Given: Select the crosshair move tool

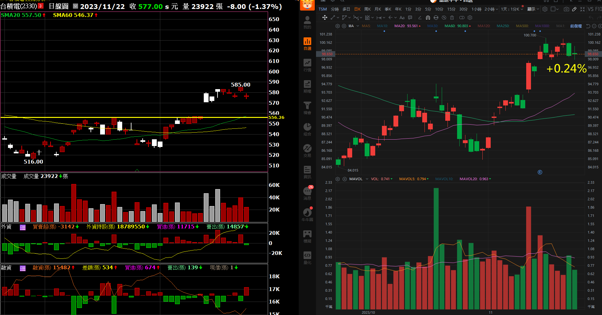Looking at the screenshot, I should [x=325, y=18].
